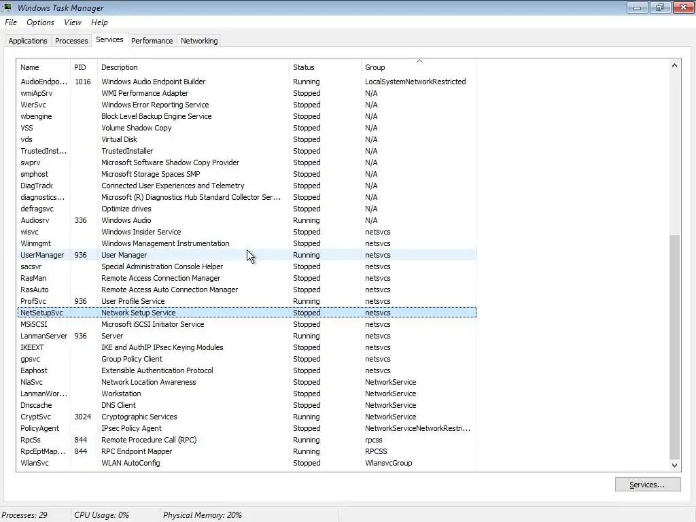Select the defragsvc service row

tap(247, 209)
